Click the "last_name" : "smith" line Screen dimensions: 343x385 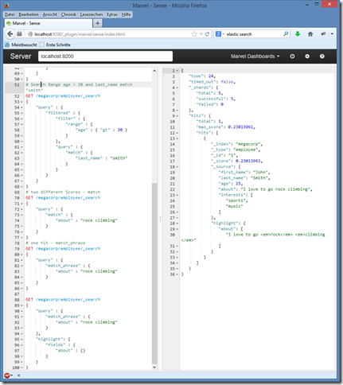point(101,158)
